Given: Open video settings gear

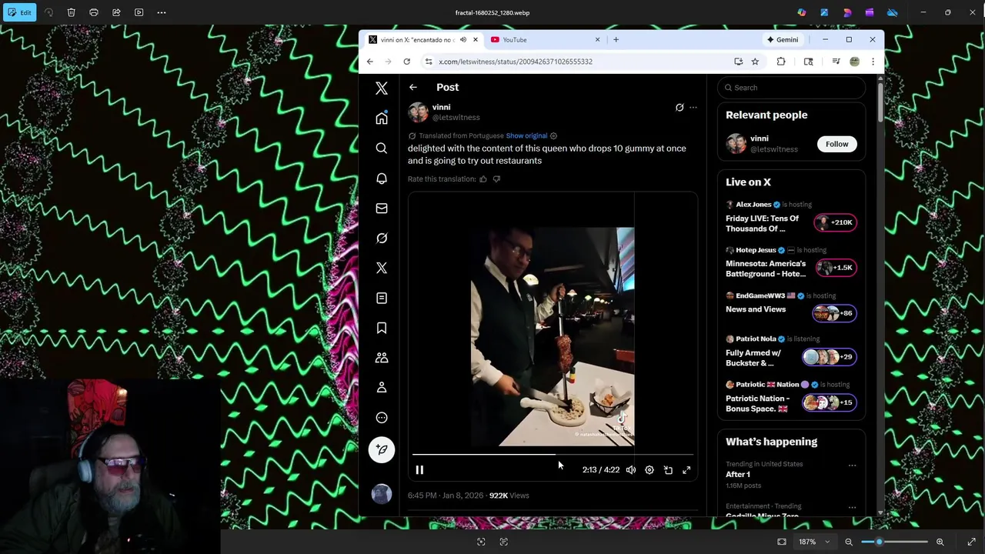Looking at the screenshot, I should click(x=649, y=470).
